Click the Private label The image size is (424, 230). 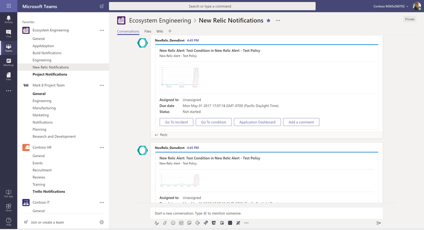pyautogui.click(x=410, y=19)
